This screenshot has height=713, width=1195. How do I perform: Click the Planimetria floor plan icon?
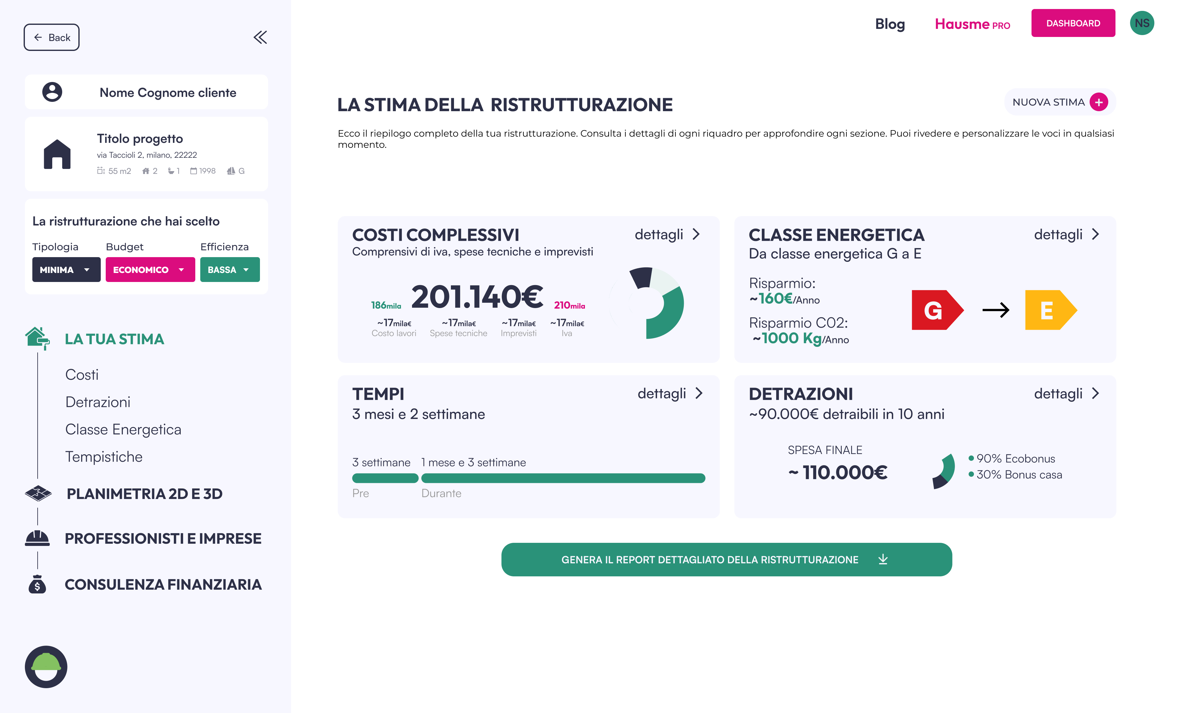point(38,493)
